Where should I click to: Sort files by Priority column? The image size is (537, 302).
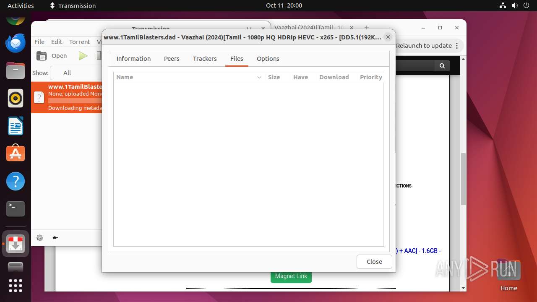click(x=371, y=77)
